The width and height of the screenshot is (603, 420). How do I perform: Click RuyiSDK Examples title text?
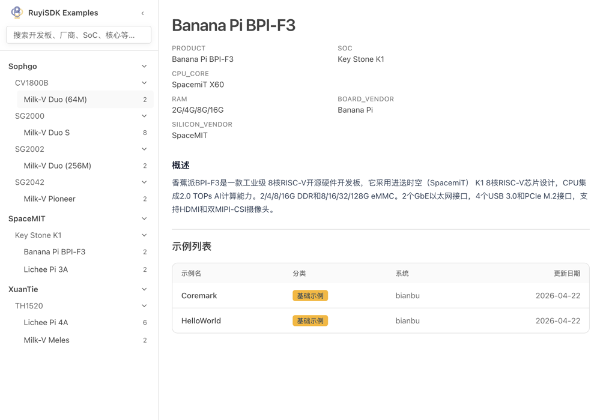63,13
